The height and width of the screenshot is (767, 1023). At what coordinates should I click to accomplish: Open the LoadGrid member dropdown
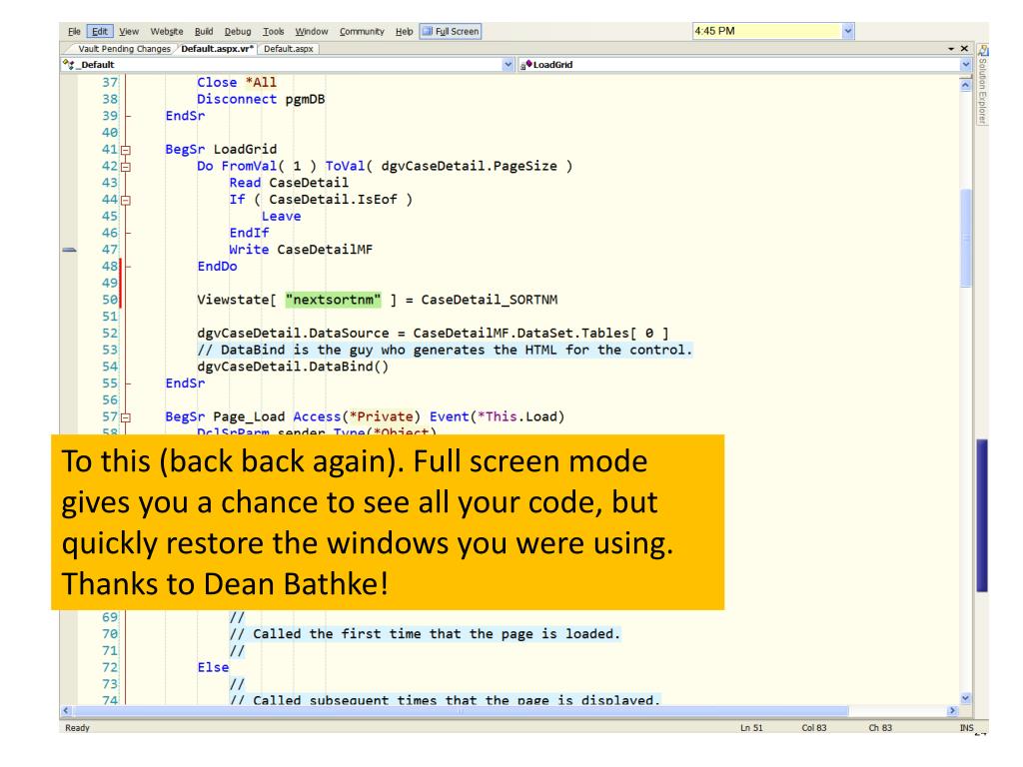(966, 65)
